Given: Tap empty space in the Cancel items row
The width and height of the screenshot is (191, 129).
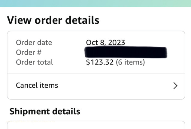Looking at the screenshot, I should tap(114, 85).
